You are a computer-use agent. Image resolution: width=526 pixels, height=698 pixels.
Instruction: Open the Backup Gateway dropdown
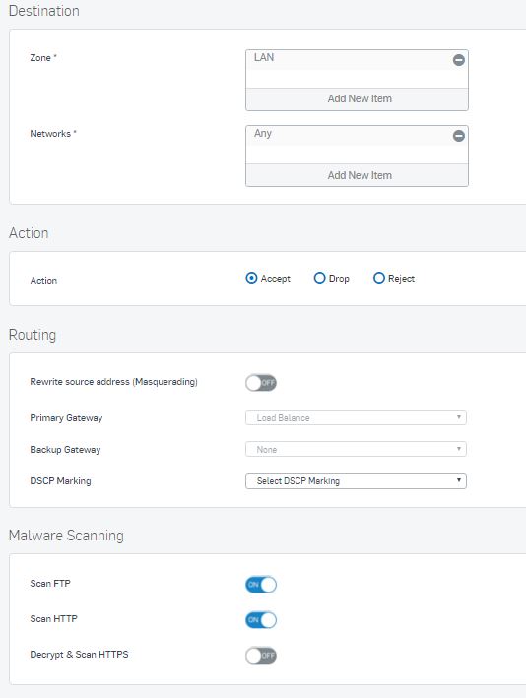356,449
